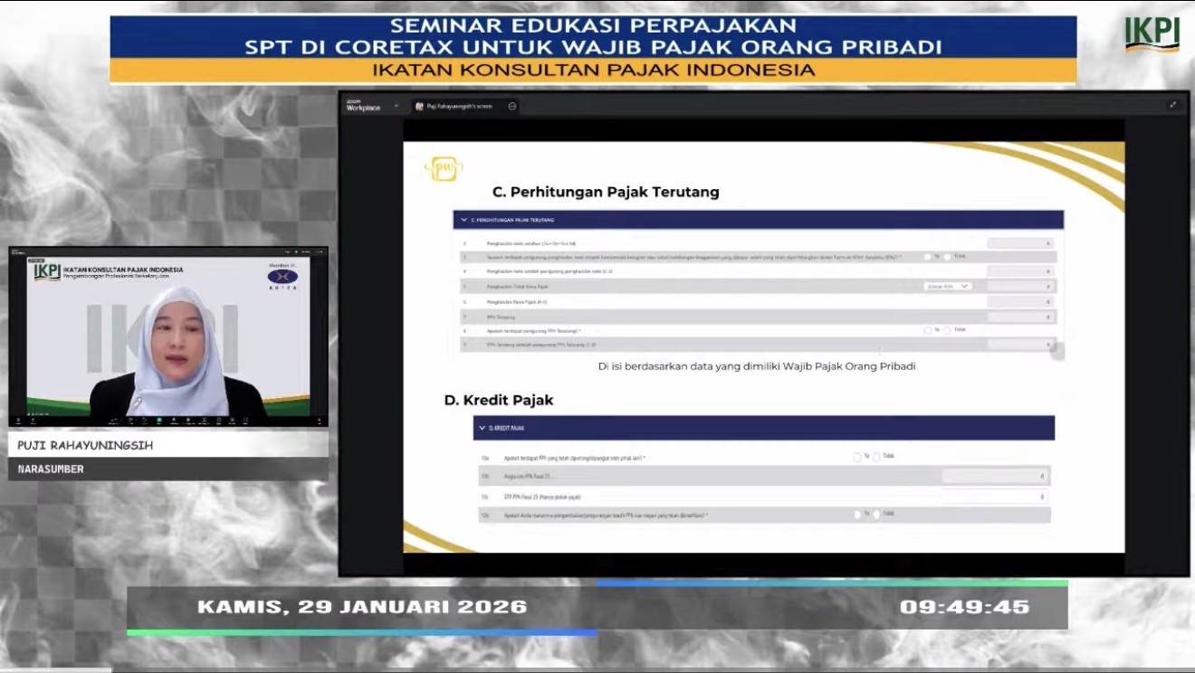Click the Penghasilan neto setahun amount field
Viewport: 1195px width, 673px height.
pos(1018,242)
